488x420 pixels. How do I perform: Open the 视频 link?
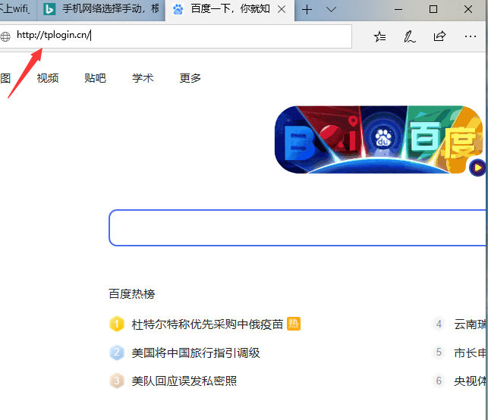coord(48,78)
